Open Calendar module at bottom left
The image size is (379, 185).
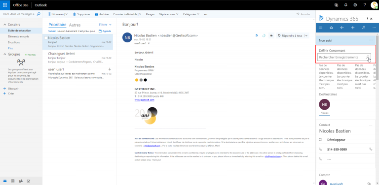click(13, 181)
